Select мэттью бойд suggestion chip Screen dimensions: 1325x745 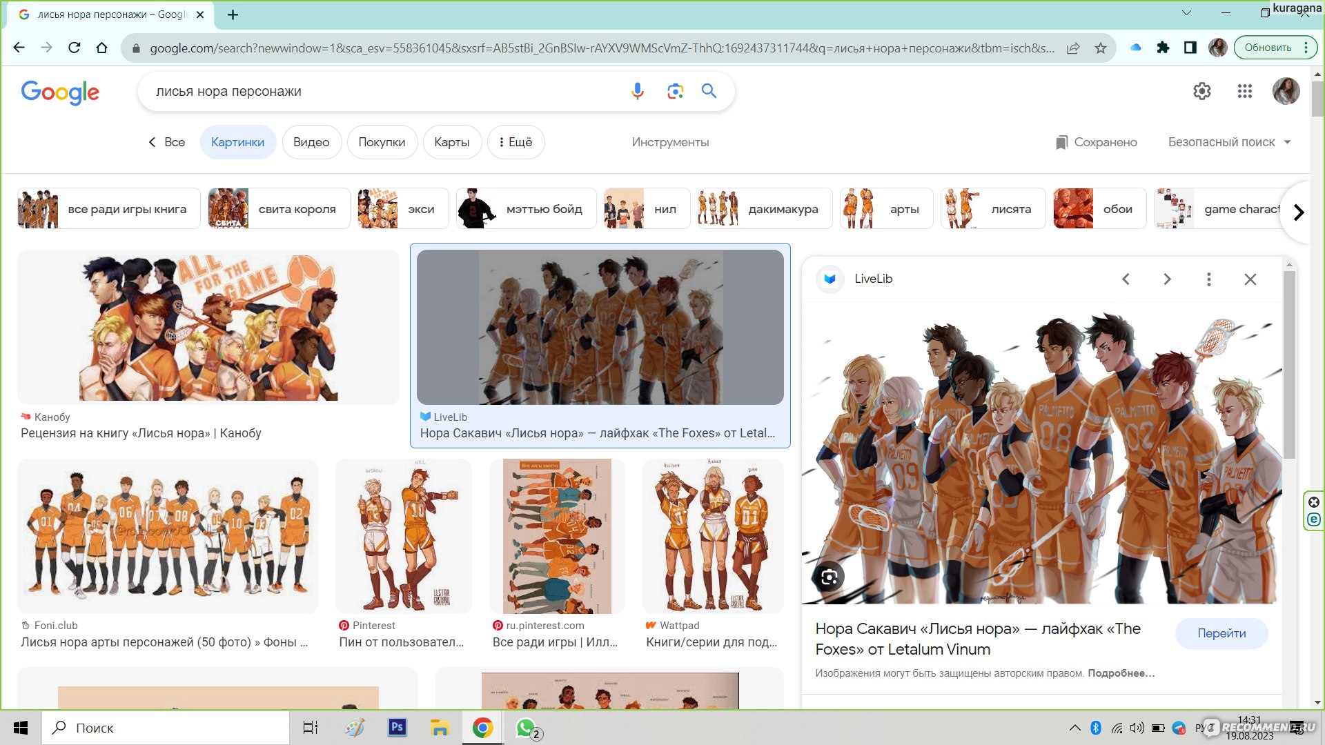pos(526,208)
